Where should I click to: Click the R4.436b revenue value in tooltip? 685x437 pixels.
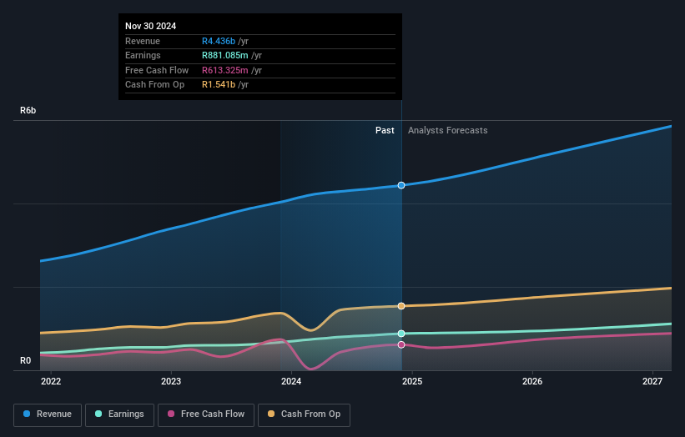pos(219,41)
